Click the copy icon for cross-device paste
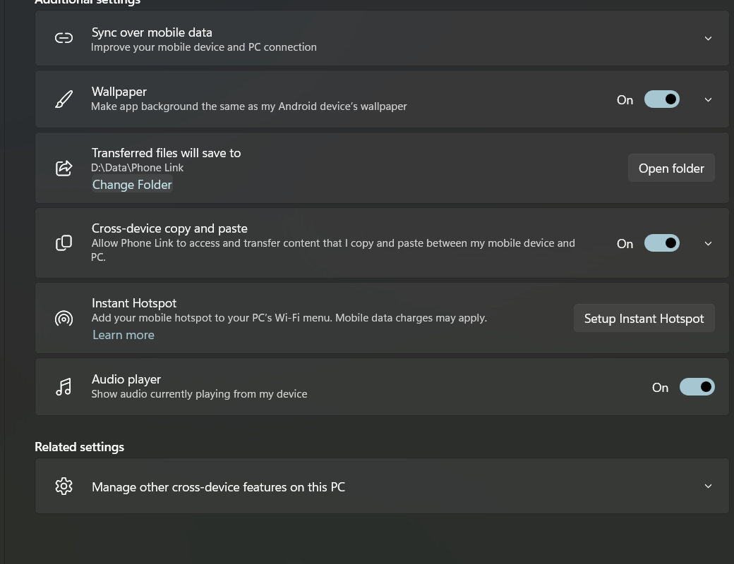This screenshot has height=564, width=734. coord(64,243)
